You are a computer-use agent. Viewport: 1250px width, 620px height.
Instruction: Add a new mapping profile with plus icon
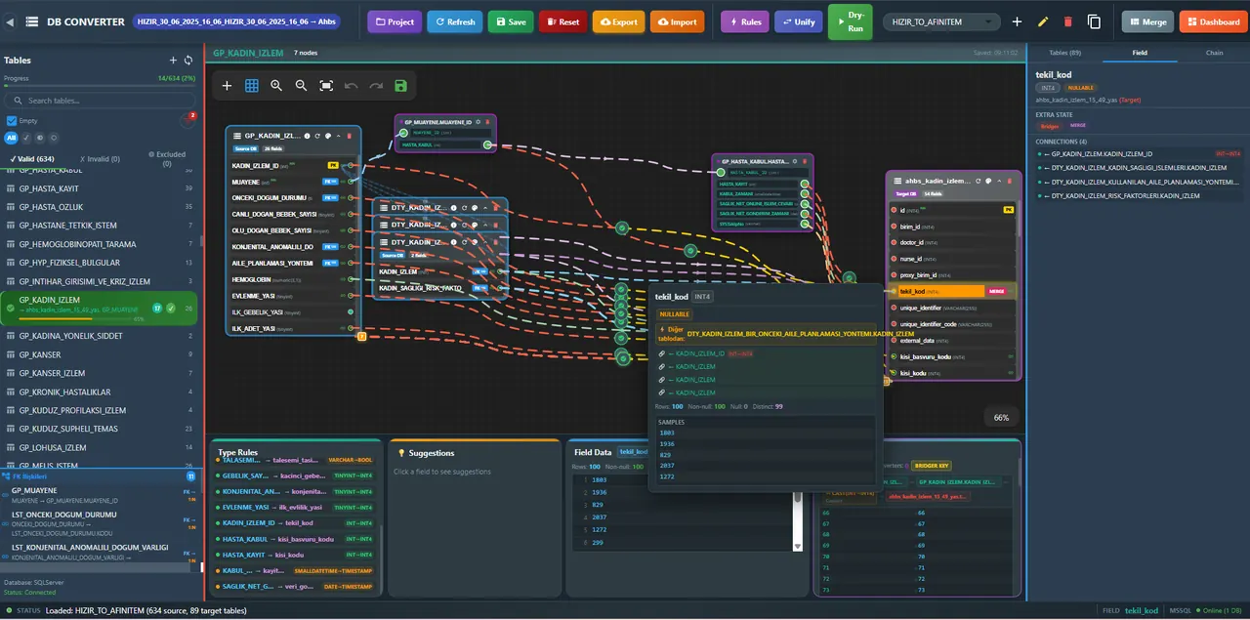[1017, 21]
